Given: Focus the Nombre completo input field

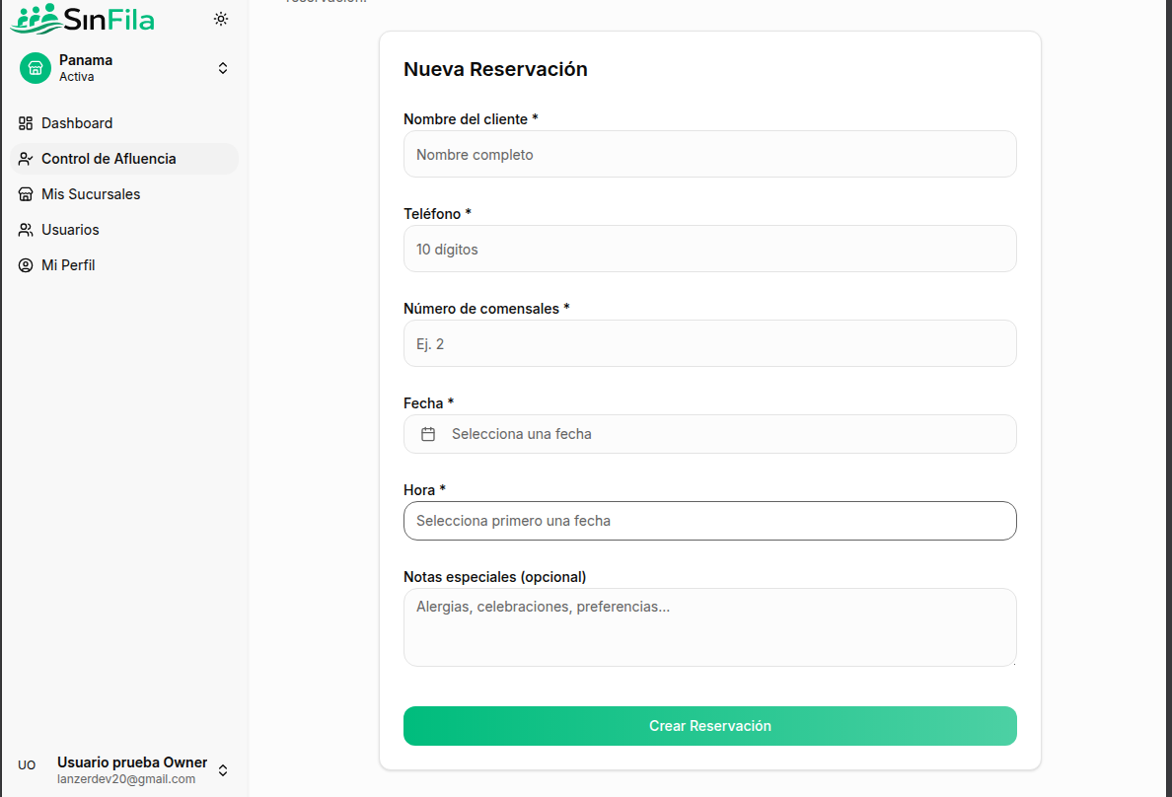Looking at the screenshot, I should (x=709, y=155).
